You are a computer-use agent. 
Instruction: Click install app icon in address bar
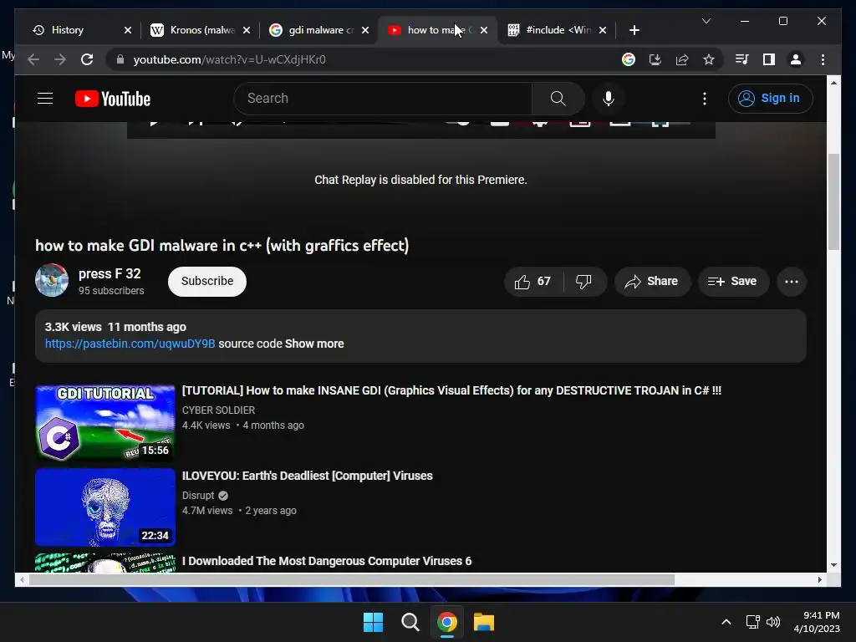[x=655, y=59]
